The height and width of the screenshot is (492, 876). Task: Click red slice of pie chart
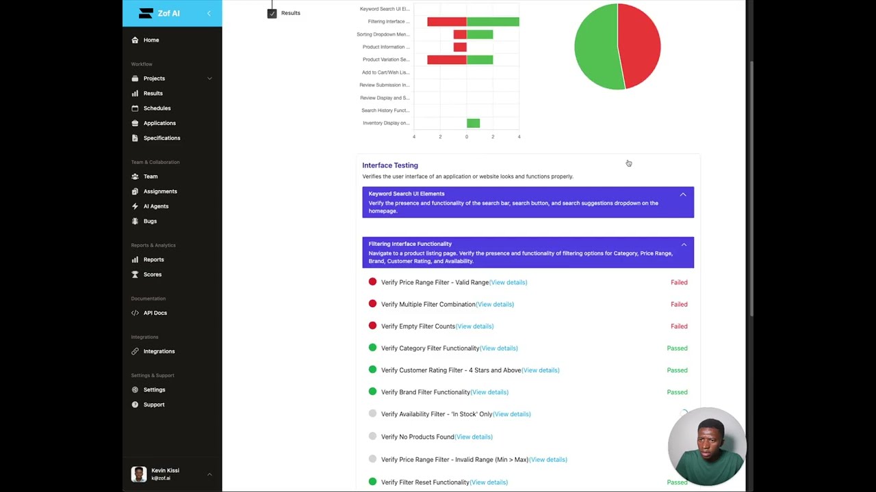[x=641, y=45]
